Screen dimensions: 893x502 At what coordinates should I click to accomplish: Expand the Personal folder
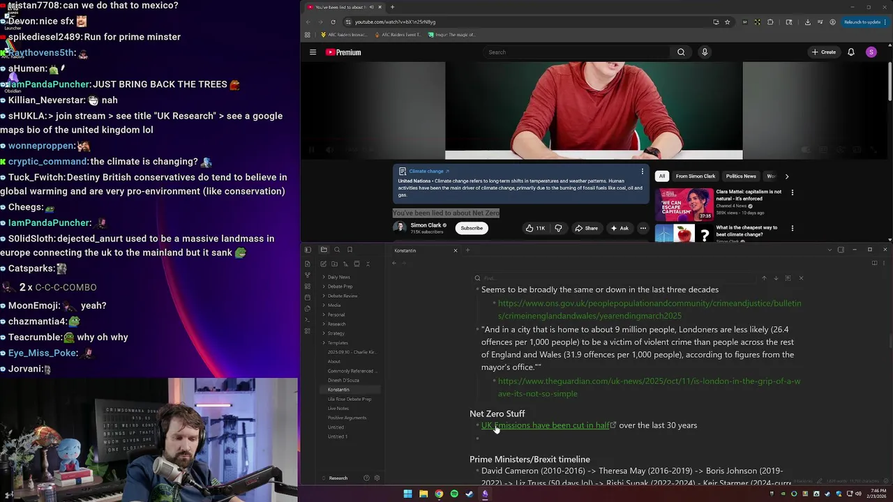pyautogui.click(x=336, y=314)
